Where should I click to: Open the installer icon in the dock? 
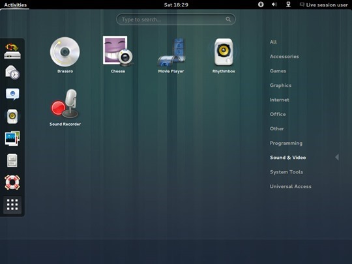(12, 51)
